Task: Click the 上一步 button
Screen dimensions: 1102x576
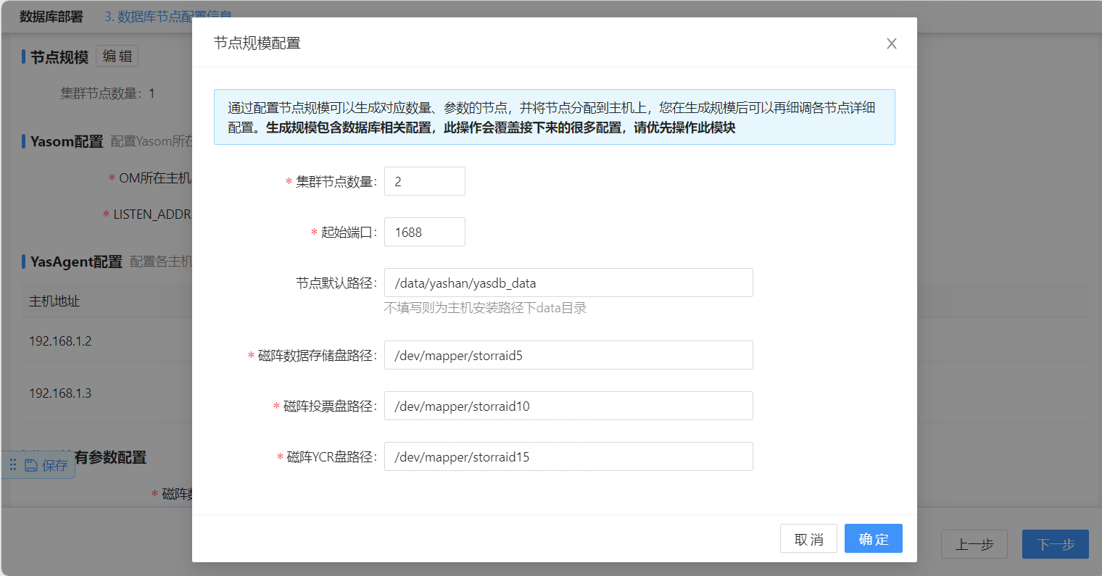Action: 974,544
